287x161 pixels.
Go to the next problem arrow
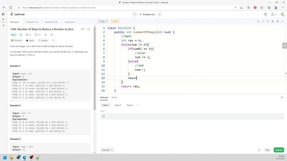[160, 14]
